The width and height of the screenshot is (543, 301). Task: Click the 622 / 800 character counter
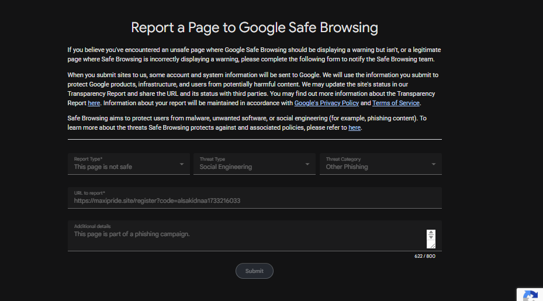424,257
